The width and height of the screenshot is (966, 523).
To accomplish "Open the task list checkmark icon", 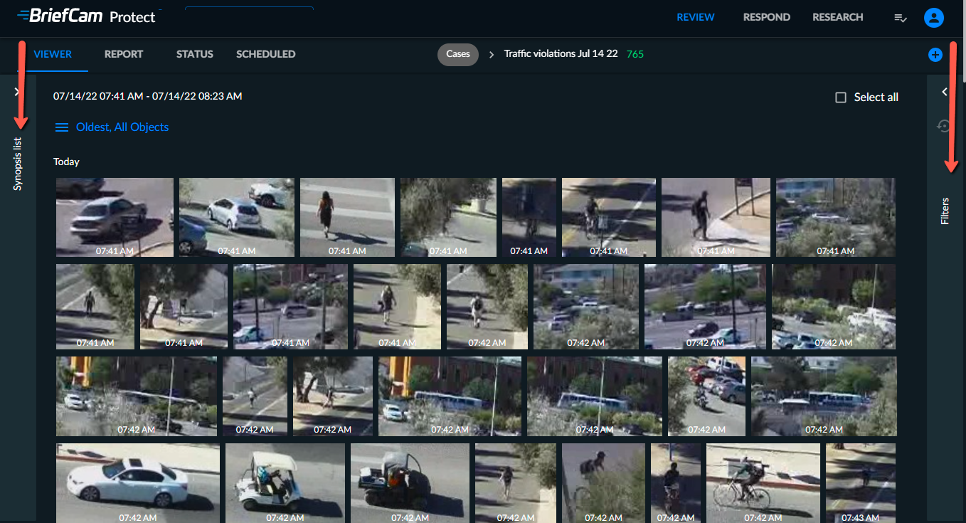I will 901,18.
